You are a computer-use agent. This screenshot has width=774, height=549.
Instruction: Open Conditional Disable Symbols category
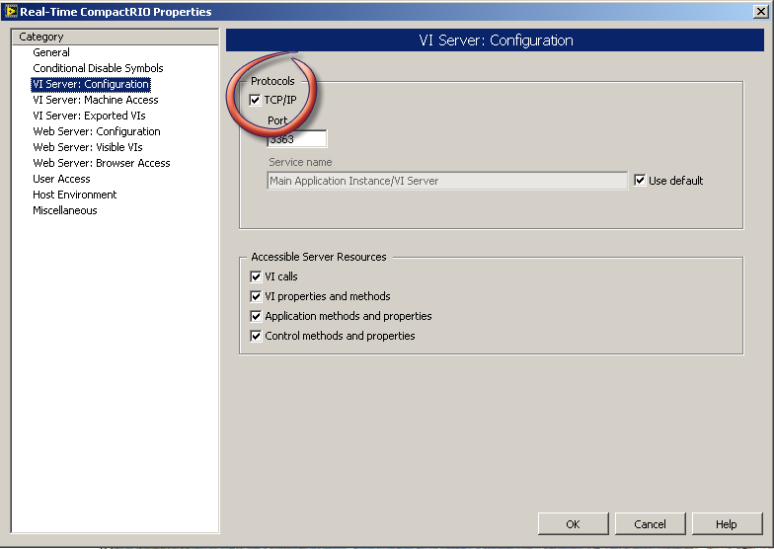click(x=98, y=68)
